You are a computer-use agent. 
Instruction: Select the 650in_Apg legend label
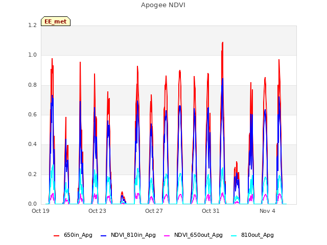tap(78, 235)
